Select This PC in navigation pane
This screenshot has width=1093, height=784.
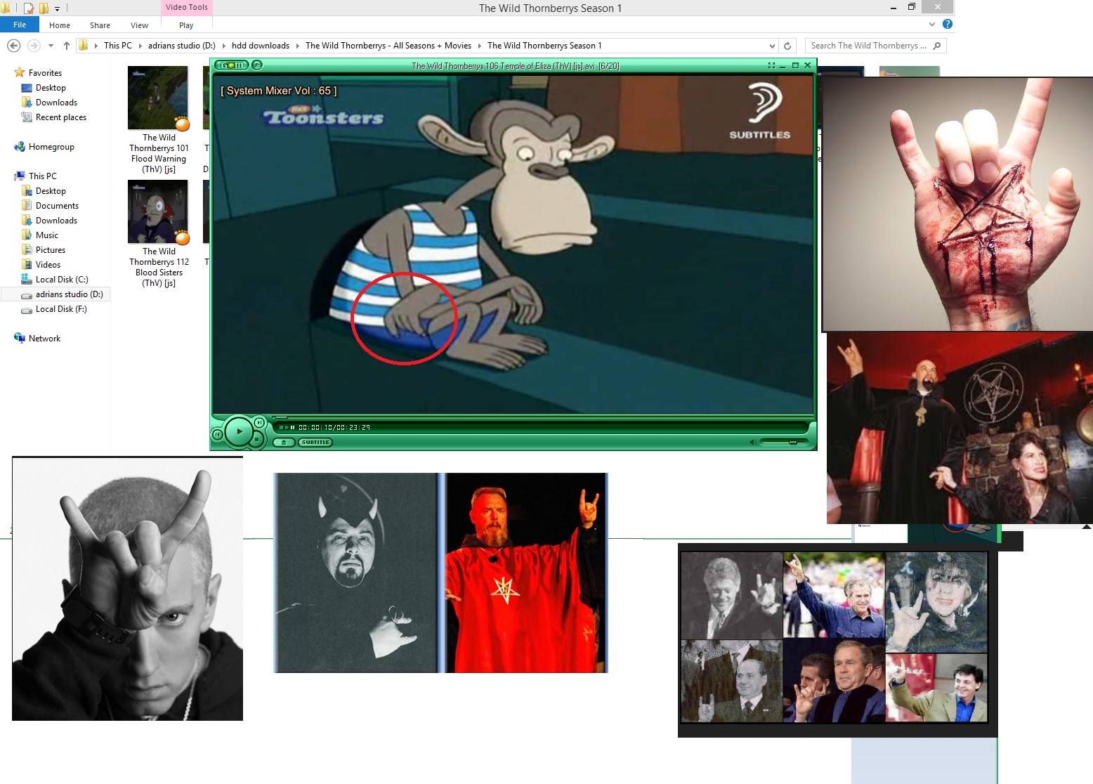point(43,176)
